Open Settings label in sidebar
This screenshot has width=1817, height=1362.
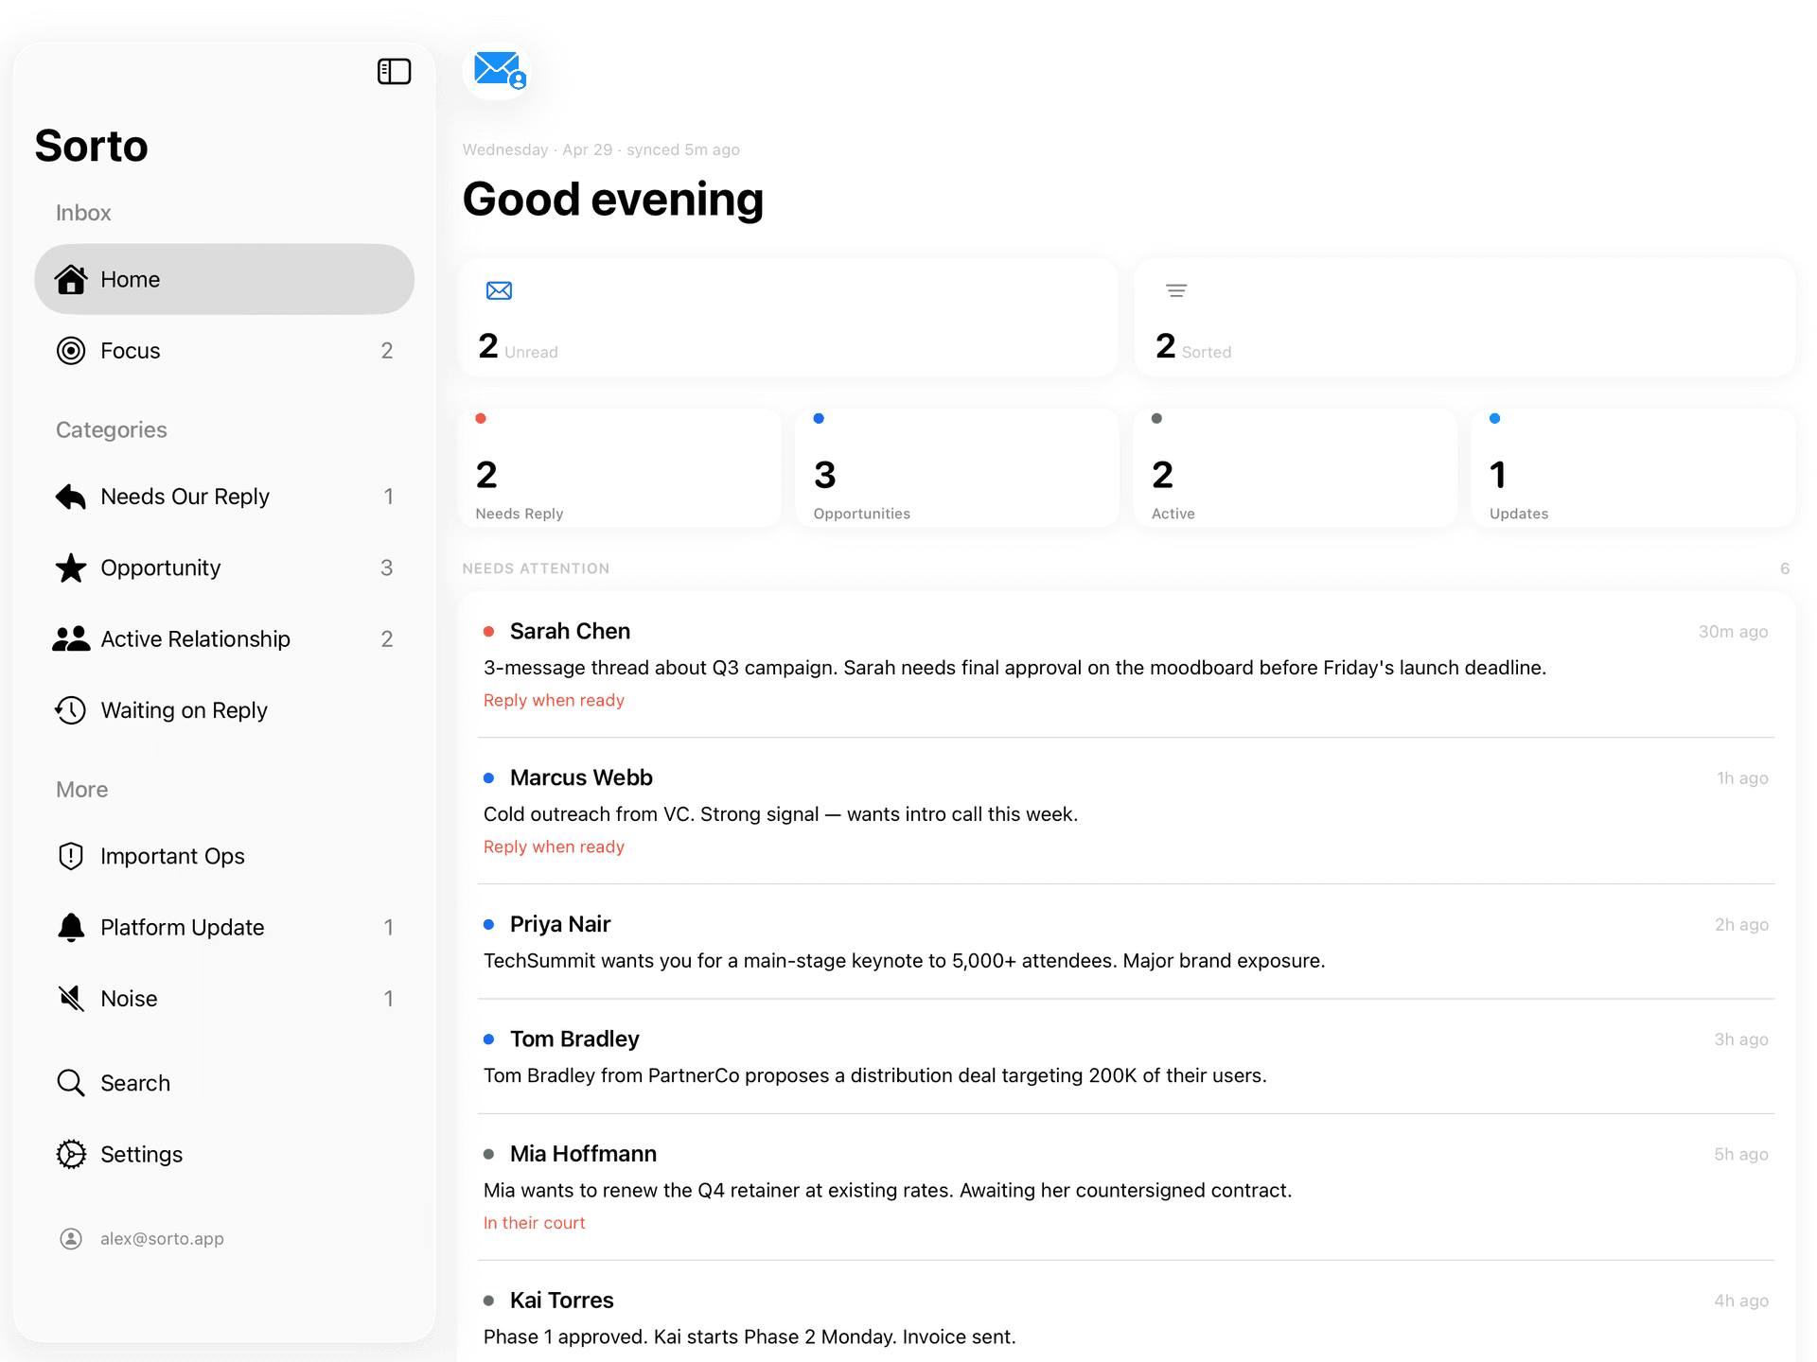[x=142, y=1154]
